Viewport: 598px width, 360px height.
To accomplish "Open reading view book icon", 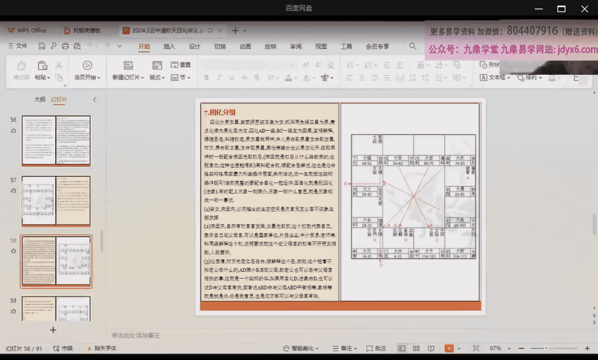I will coord(431,348).
